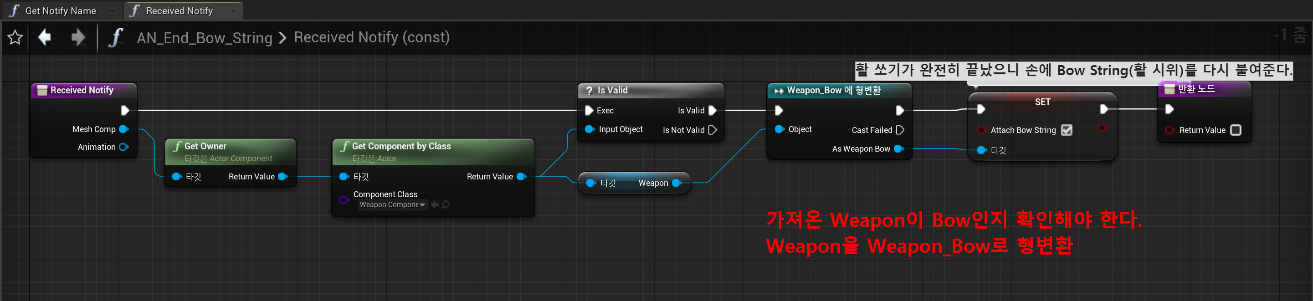Click the Is Valid exec output pin

713,111
